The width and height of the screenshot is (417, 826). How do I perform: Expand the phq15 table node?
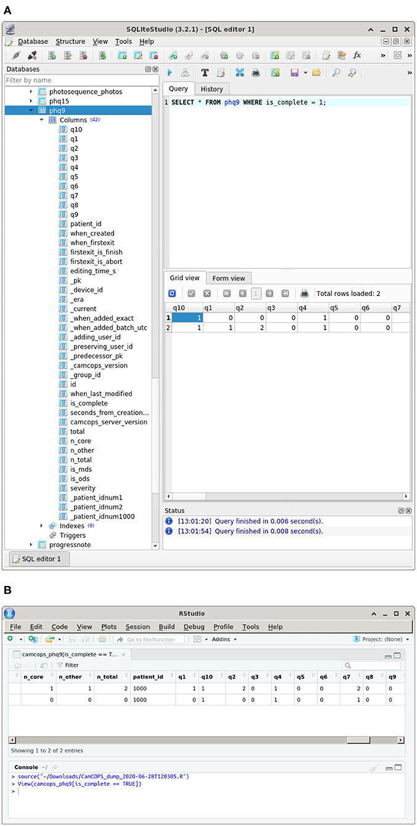point(31,101)
